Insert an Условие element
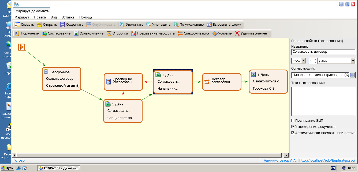 coord(222,33)
